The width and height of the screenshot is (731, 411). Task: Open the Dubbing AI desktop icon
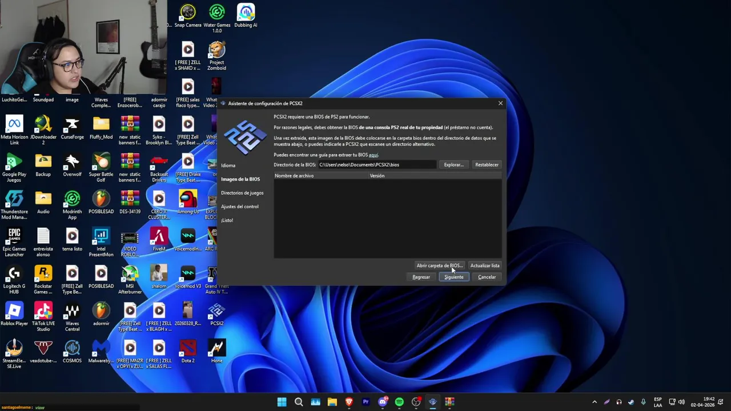tap(246, 16)
